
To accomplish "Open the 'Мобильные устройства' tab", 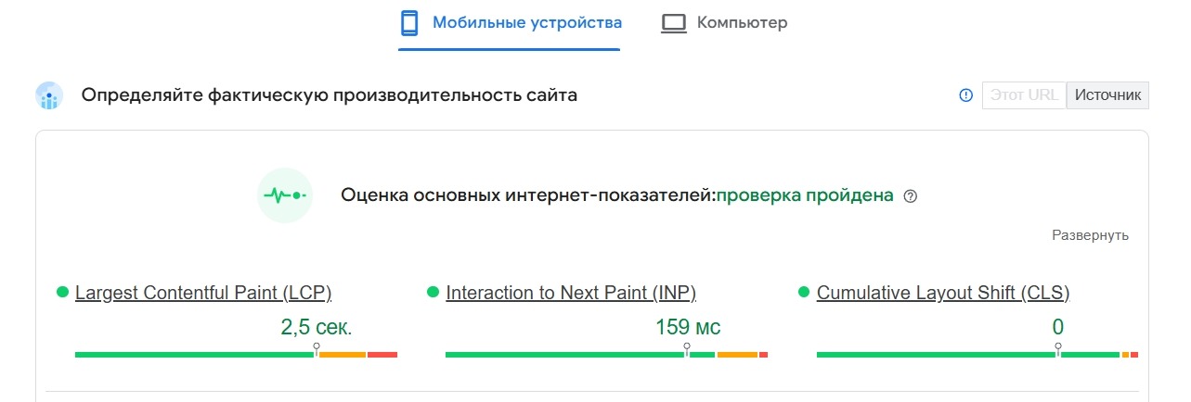I will coord(526,23).
